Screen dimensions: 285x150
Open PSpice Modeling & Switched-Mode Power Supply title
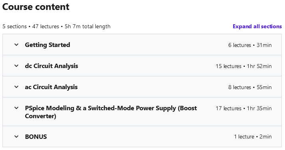111,112
